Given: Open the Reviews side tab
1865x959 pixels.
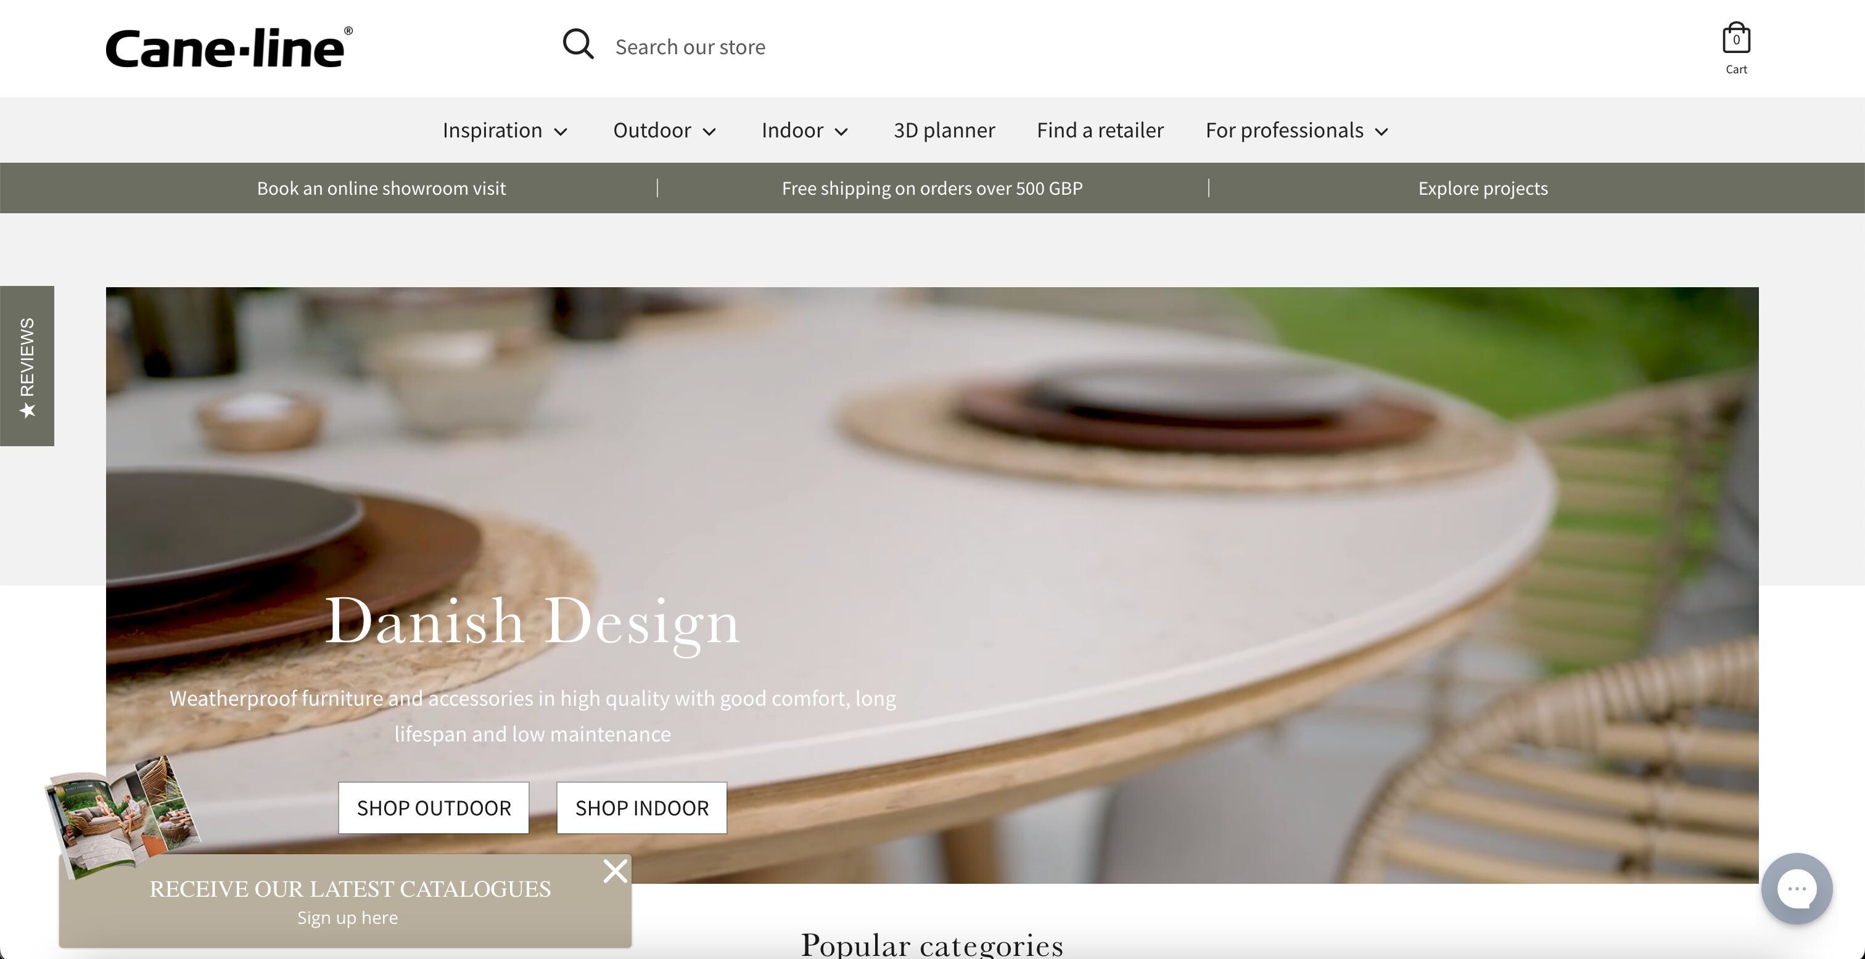Looking at the screenshot, I should pos(27,366).
